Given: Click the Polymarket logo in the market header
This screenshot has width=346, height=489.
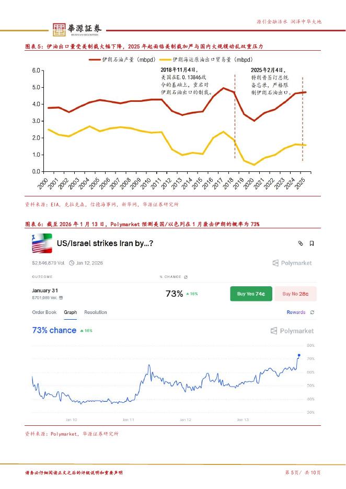Looking at the screenshot, I should pos(292,263).
